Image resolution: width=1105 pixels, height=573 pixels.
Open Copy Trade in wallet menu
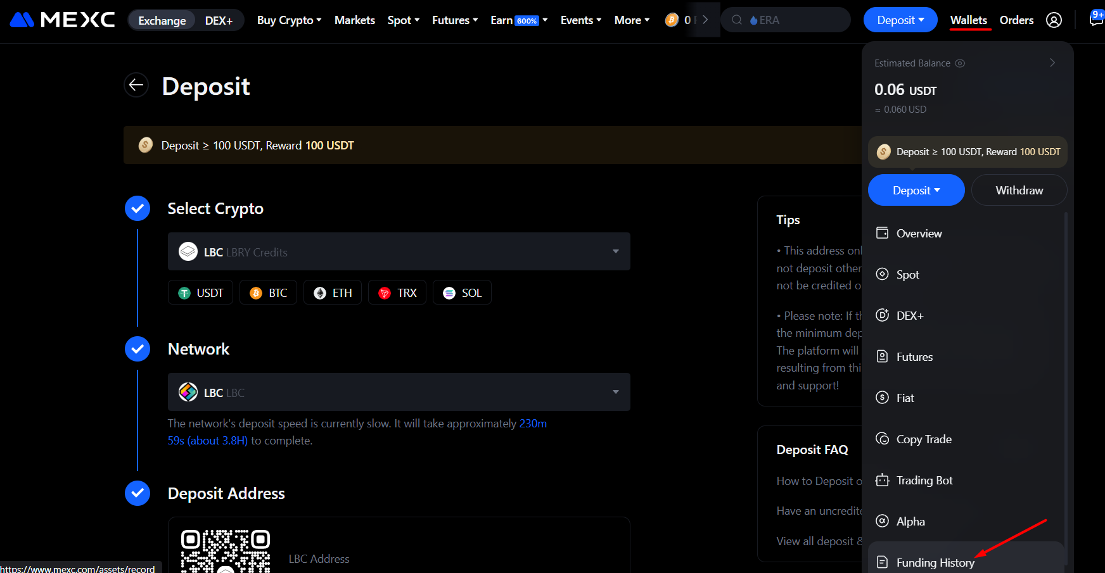tap(966, 439)
